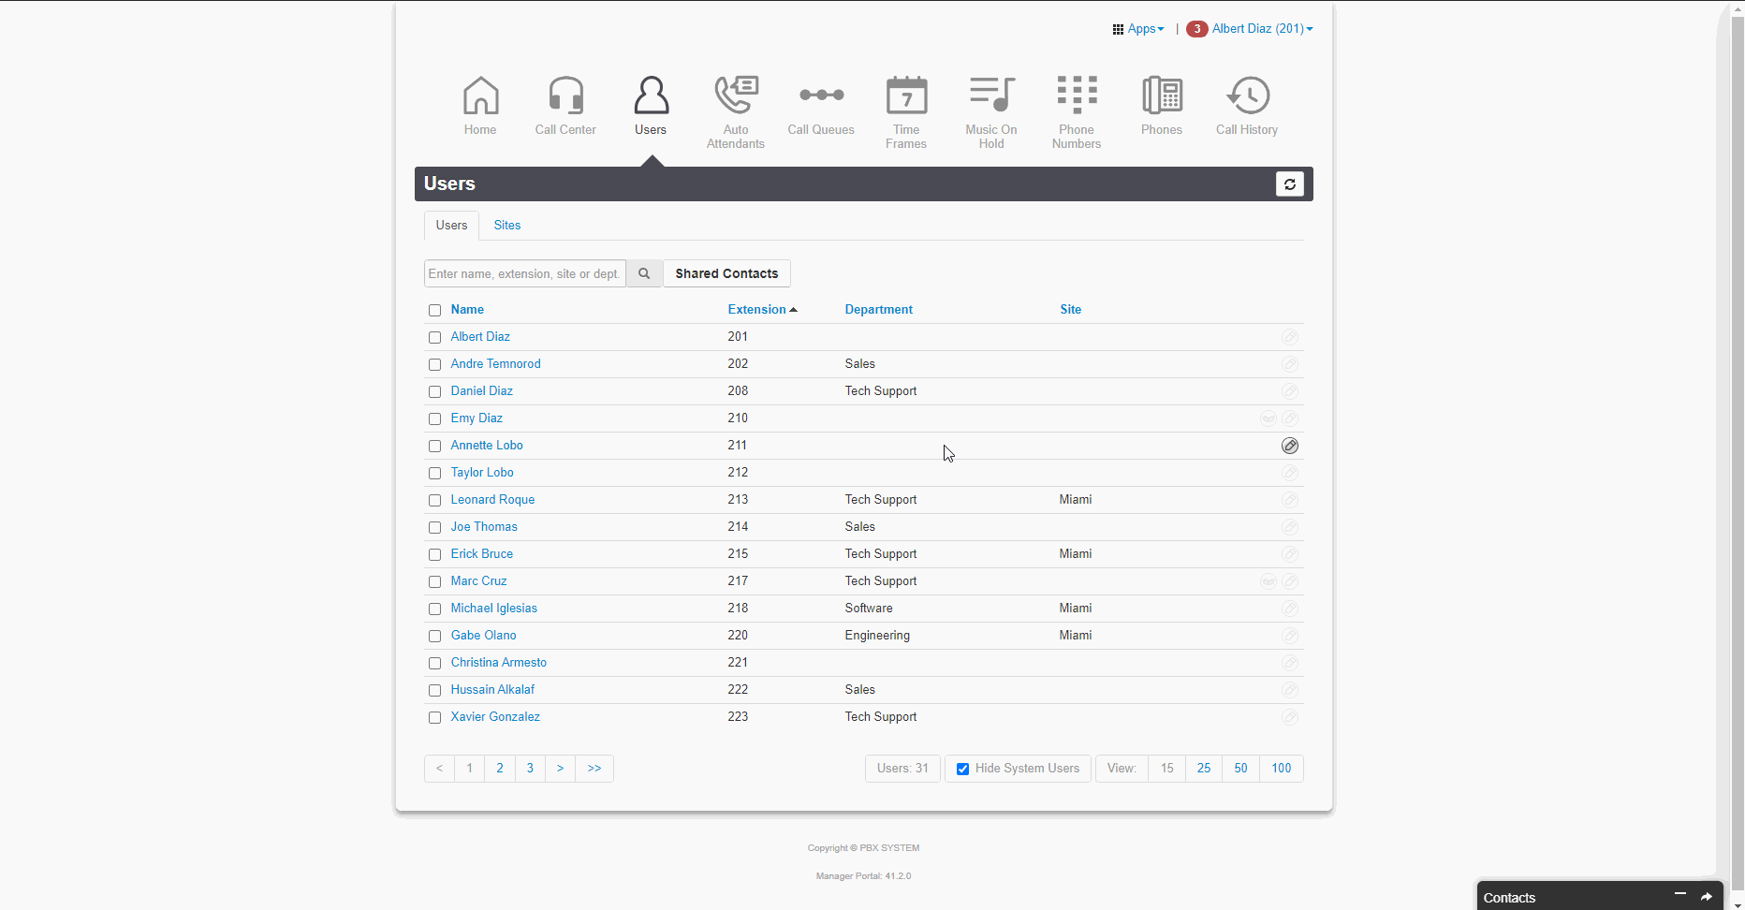Uncheck Hide System Users

962,769
